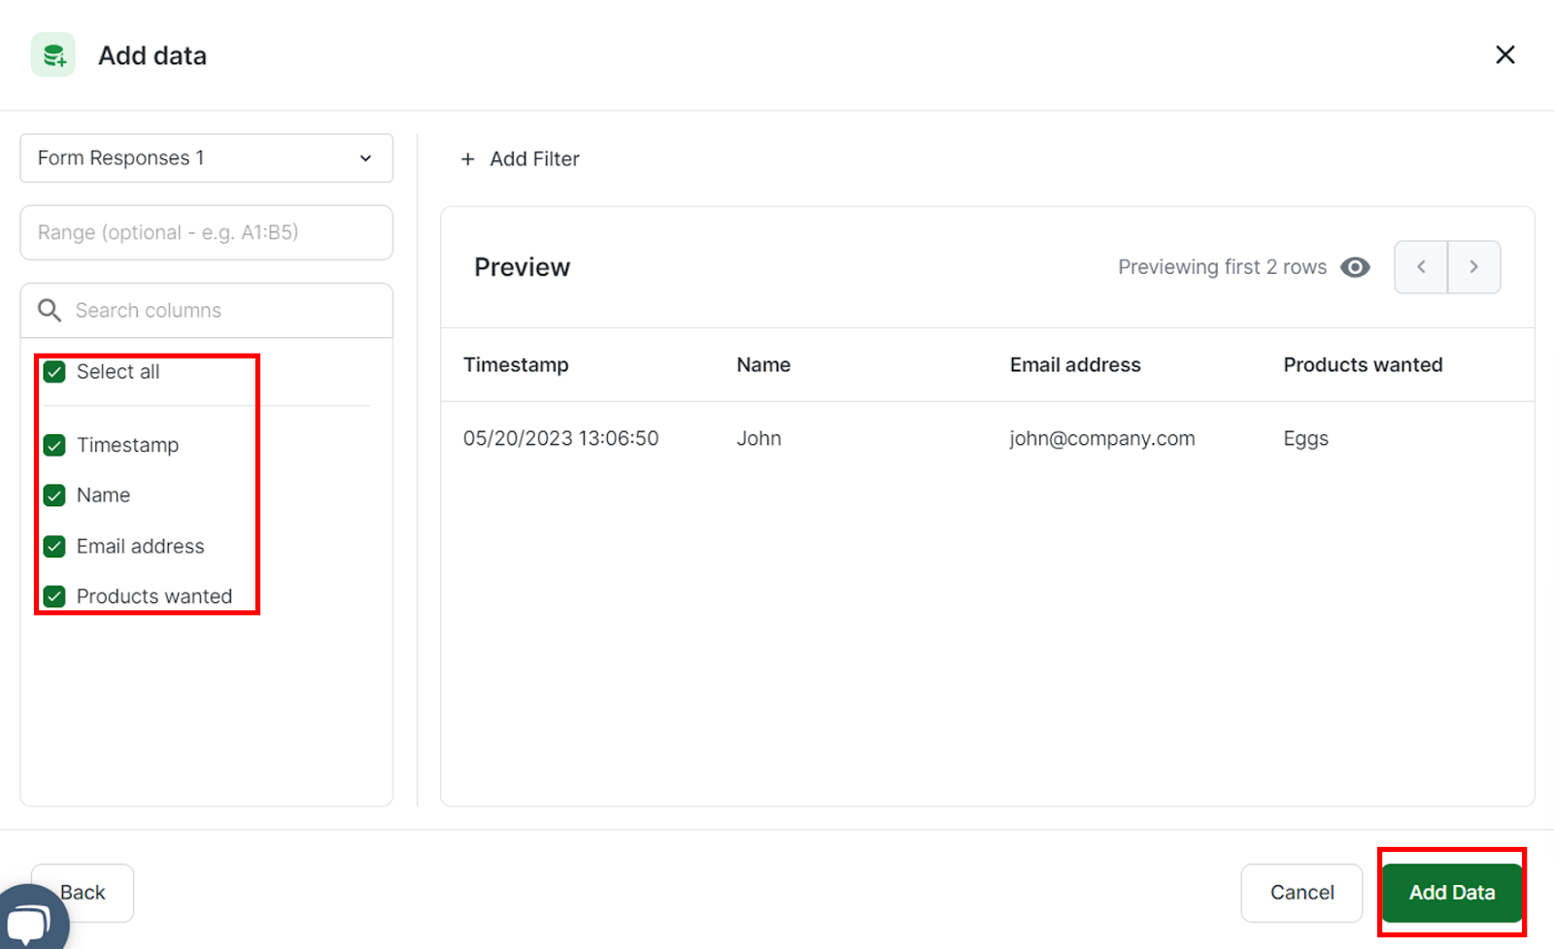Viewport: 1554px width, 949px height.
Task: Click the green Add data database icon
Action: click(52, 54)
